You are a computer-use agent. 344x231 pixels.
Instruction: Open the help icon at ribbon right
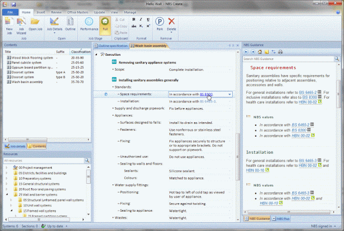(338, 12)
